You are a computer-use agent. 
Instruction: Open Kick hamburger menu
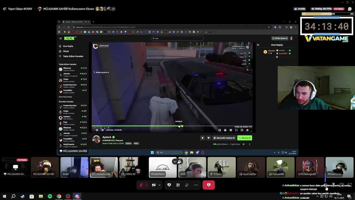(60, 38)
